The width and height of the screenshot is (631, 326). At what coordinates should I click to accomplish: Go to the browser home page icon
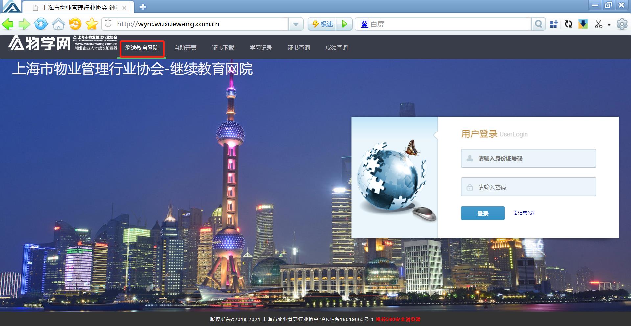pyautogui.click(x=58, y=24)
